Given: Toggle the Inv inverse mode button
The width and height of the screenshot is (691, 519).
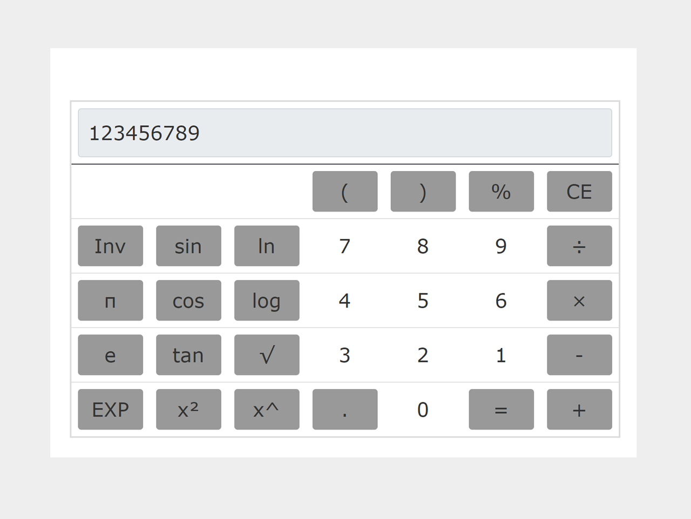Looking at the screenshot, I should 110,246.
